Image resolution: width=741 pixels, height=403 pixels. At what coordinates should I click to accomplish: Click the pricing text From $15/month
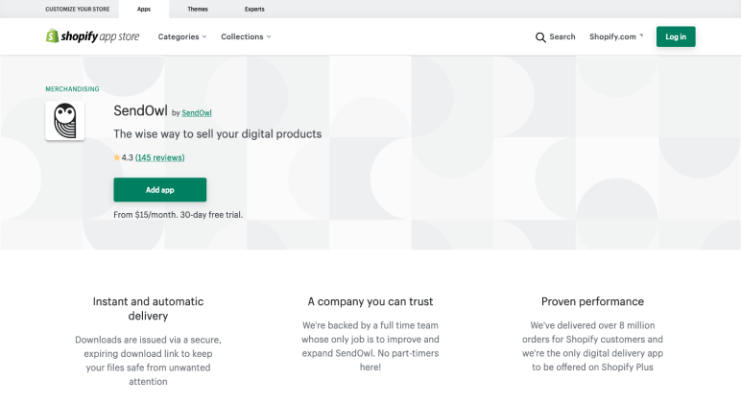(x=178, y=215)
